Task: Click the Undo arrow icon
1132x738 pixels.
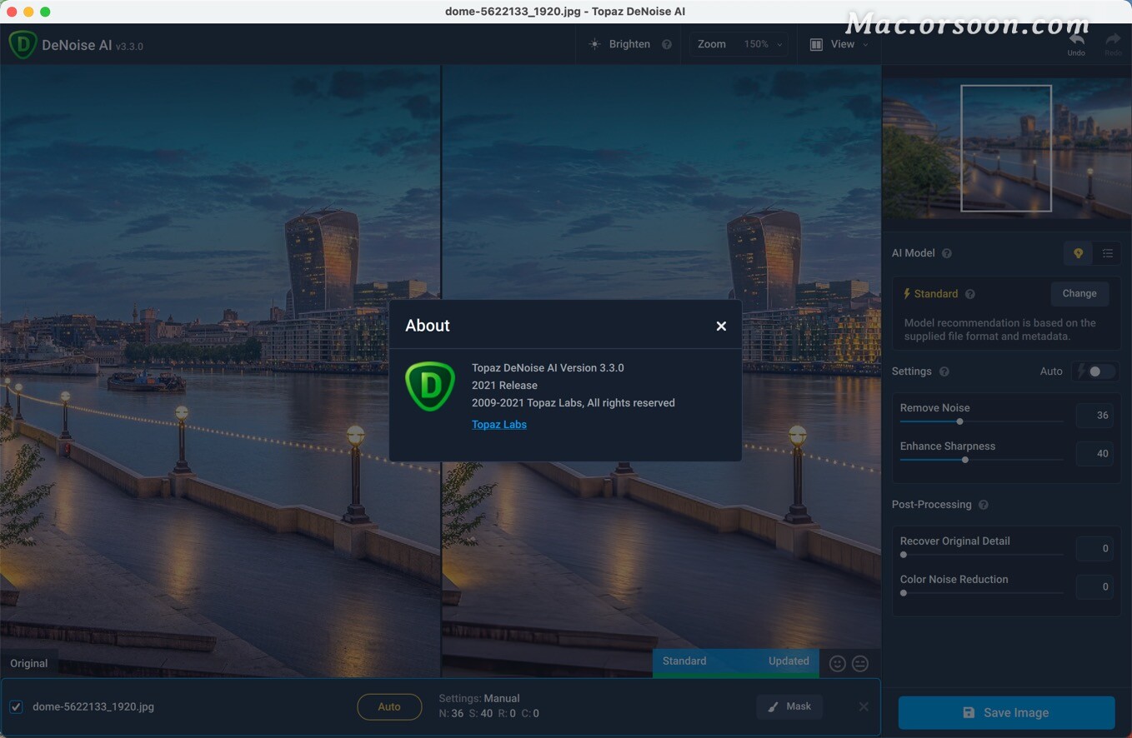Action: coord(1075,40)
